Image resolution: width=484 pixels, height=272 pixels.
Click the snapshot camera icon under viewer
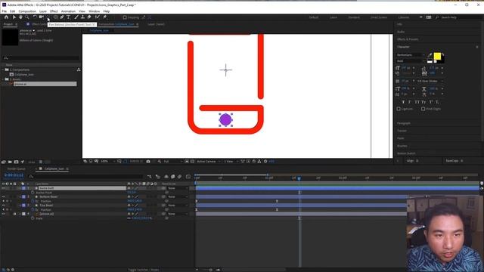click(x=148, y=161)
